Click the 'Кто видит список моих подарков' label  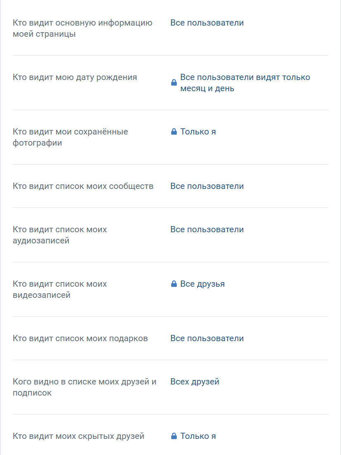click(80, 338)
